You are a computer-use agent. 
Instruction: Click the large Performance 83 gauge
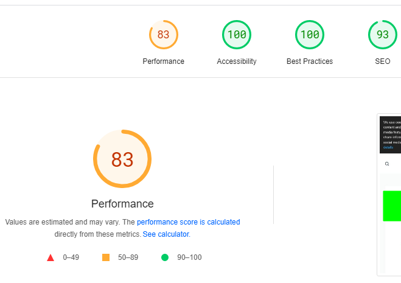pos(122,159)
